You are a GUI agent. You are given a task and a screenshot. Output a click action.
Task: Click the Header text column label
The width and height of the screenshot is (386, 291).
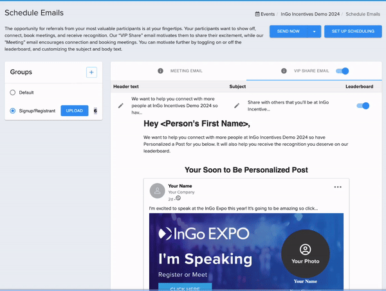point(126,87)
